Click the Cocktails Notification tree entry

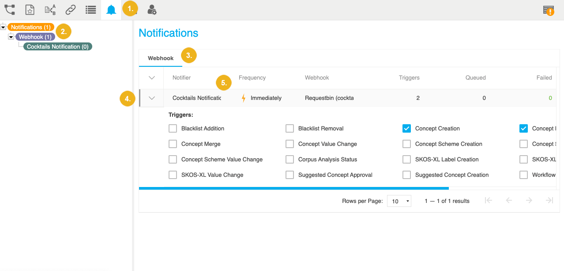[57, 46]
